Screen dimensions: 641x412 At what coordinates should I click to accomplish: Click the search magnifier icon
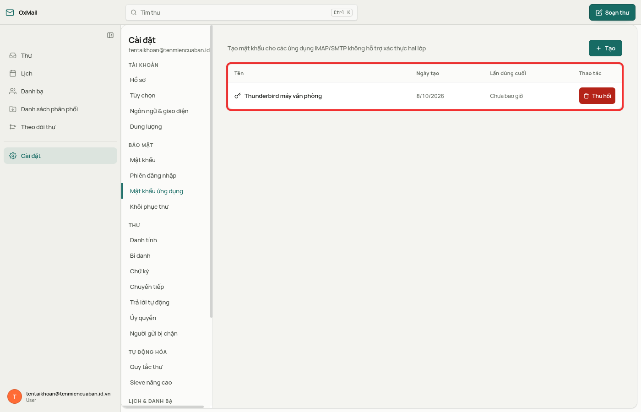coord(134,12)
